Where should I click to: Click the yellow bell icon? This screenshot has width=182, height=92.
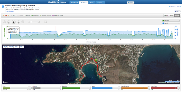pyautogui.click(x=9, y=15)
